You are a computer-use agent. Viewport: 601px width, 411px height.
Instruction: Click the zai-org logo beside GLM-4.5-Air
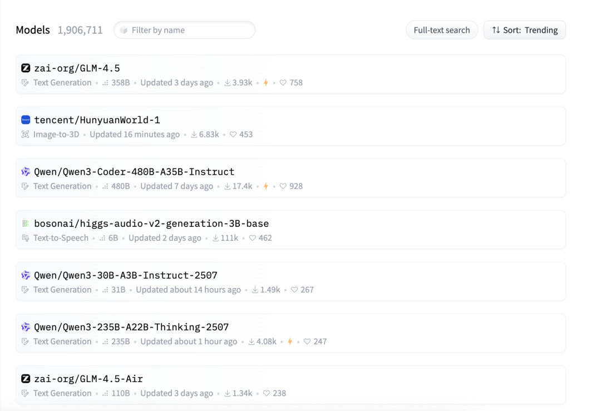pyautogui.click(x=26, y=378)
